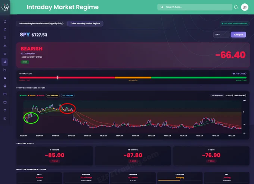254x184 pixels.
Task: Click the OBV Falling indicator card
Action: point(227,178)
